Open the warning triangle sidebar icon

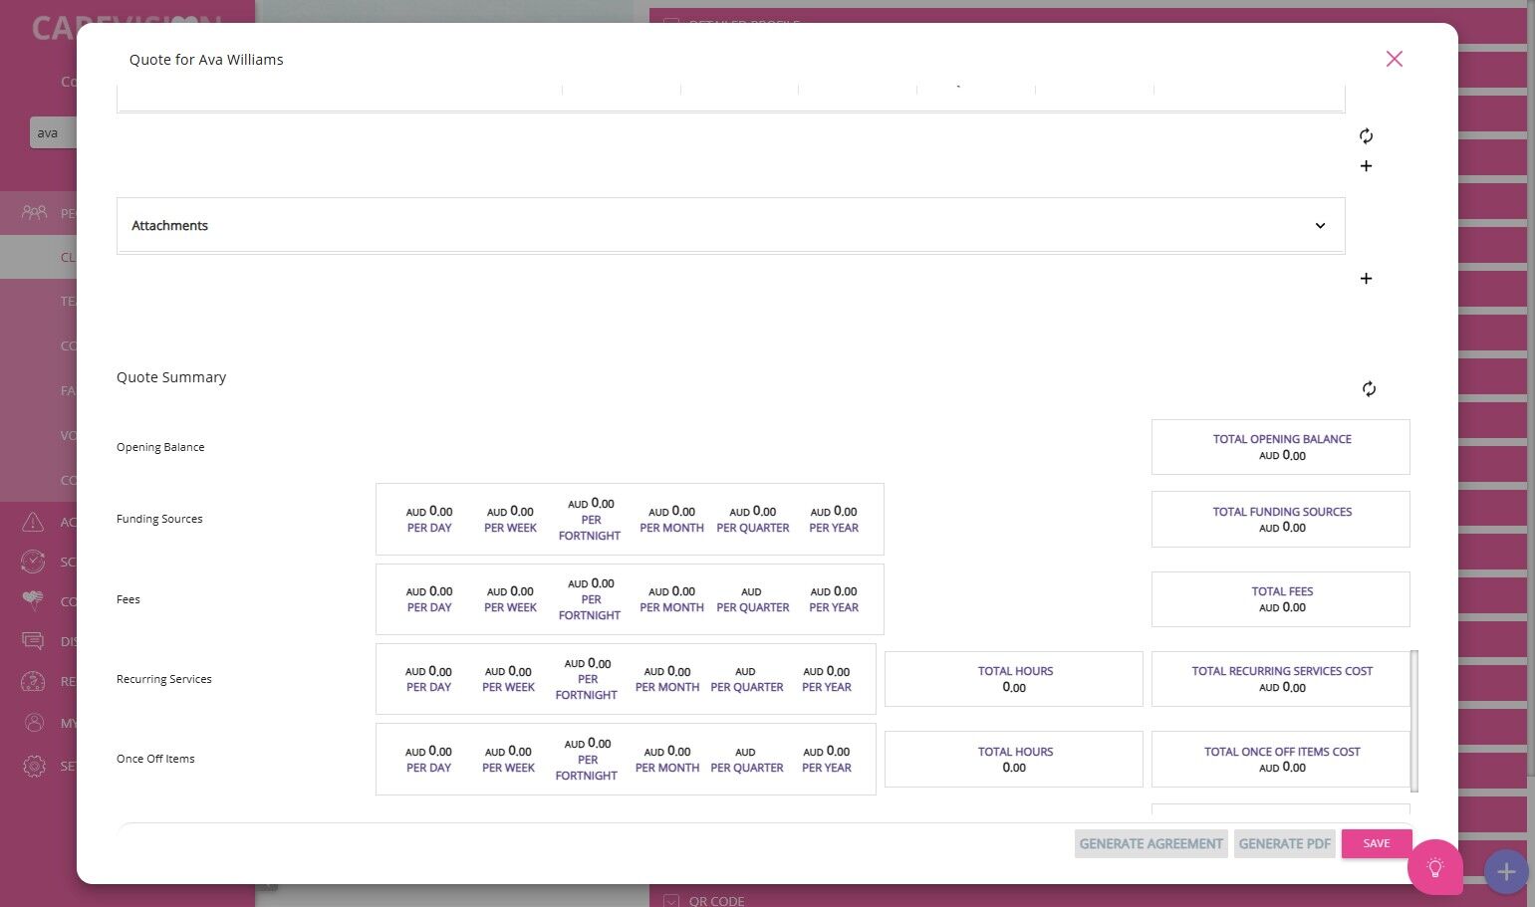pyautogui.click(x=33, y=522)
